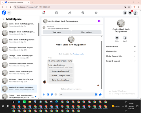Go to the Home feed icon
The height and width of the screenshot is (113, 141).
pyautogui.click(x=43, y=13)
